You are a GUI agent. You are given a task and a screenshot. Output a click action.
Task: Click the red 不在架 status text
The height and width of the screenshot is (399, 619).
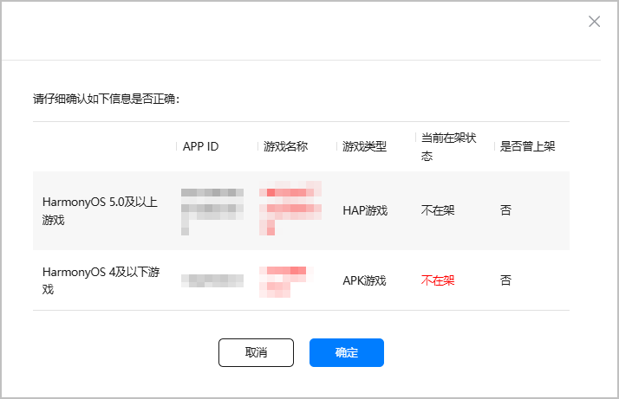click(x=438, y=280)
